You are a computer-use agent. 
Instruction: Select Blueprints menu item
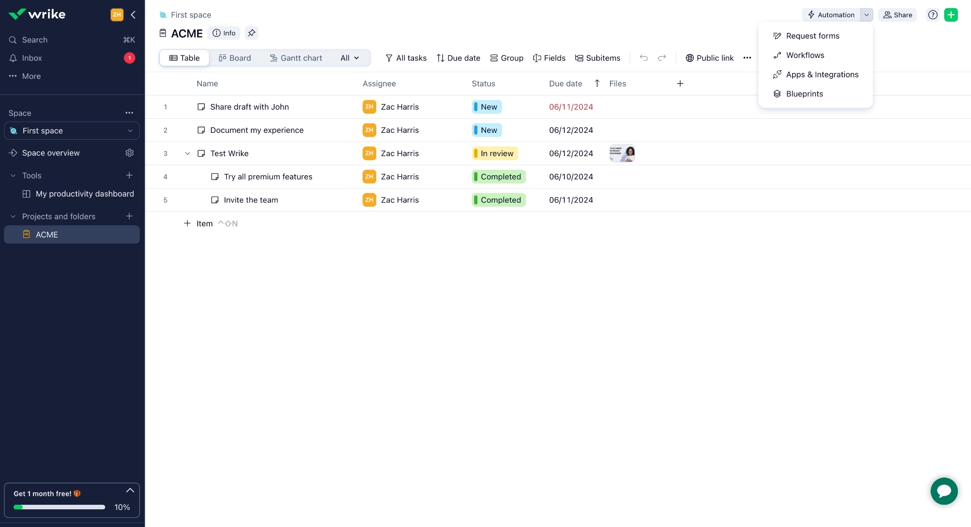(x=816, y=94)
